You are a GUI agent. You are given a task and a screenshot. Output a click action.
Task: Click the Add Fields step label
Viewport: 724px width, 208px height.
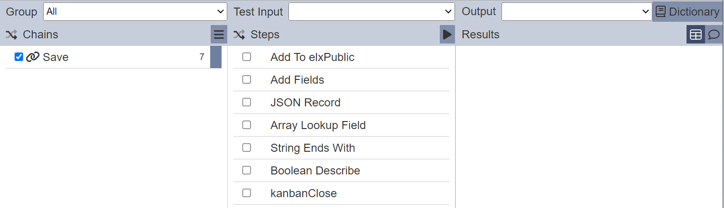(297, 80)
